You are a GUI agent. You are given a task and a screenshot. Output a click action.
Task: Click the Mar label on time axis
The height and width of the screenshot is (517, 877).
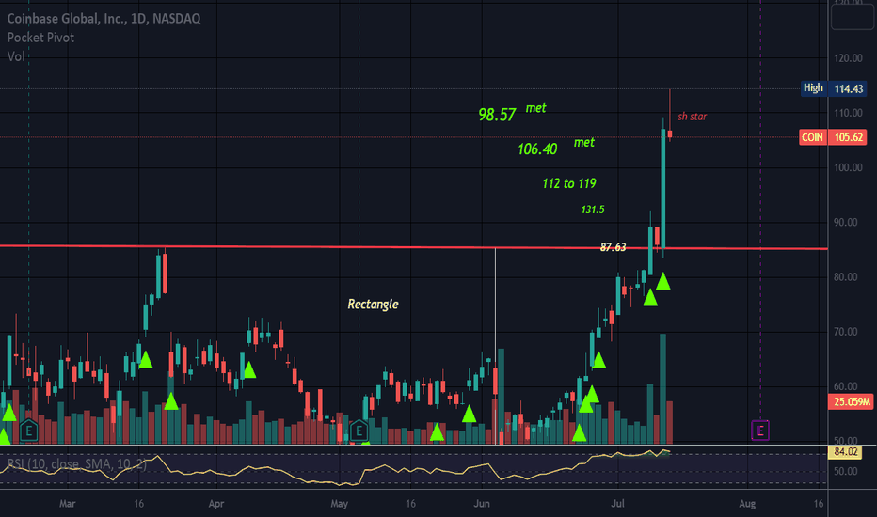(67, 504)
